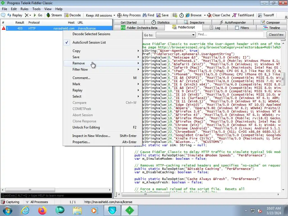Expand the Copy submenu

(x=102, y=51)
